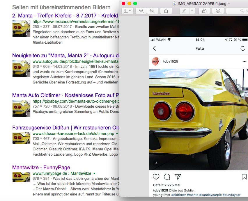Expand dropdown arrow after didssun-karosserie-lack.de URL
This screenshot has width=248, height=201.
point(117,134)
